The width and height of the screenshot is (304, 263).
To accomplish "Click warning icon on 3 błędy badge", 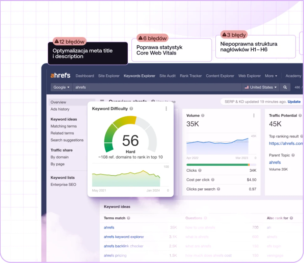I will click(225, 34).
